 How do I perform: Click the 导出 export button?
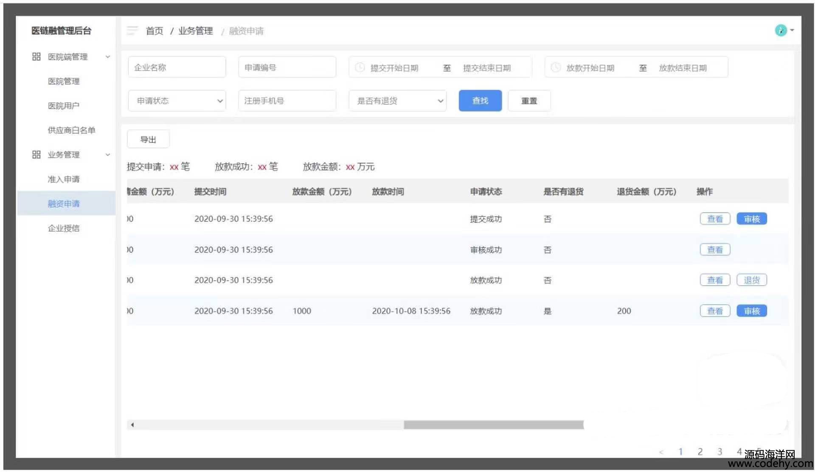(148, 139)
